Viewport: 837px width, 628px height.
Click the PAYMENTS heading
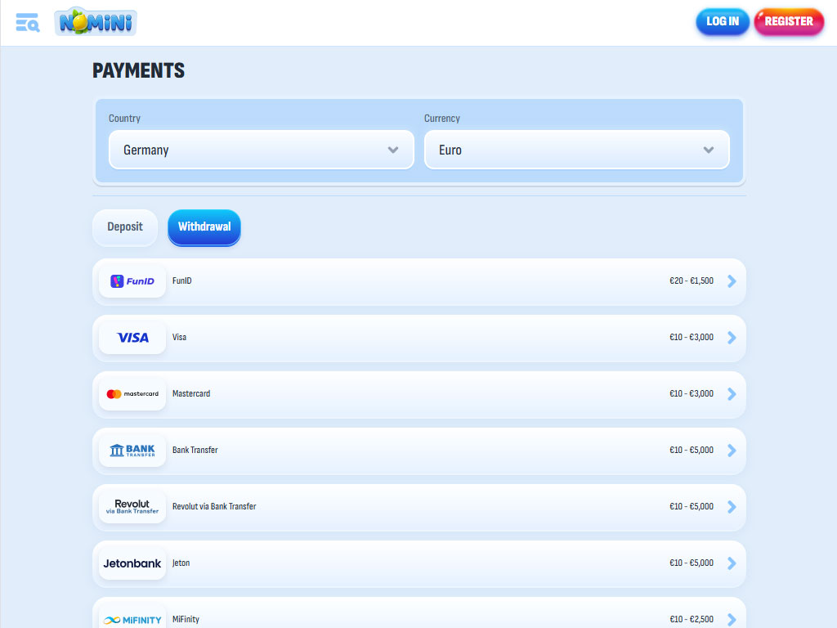click(x=139, y=70)
